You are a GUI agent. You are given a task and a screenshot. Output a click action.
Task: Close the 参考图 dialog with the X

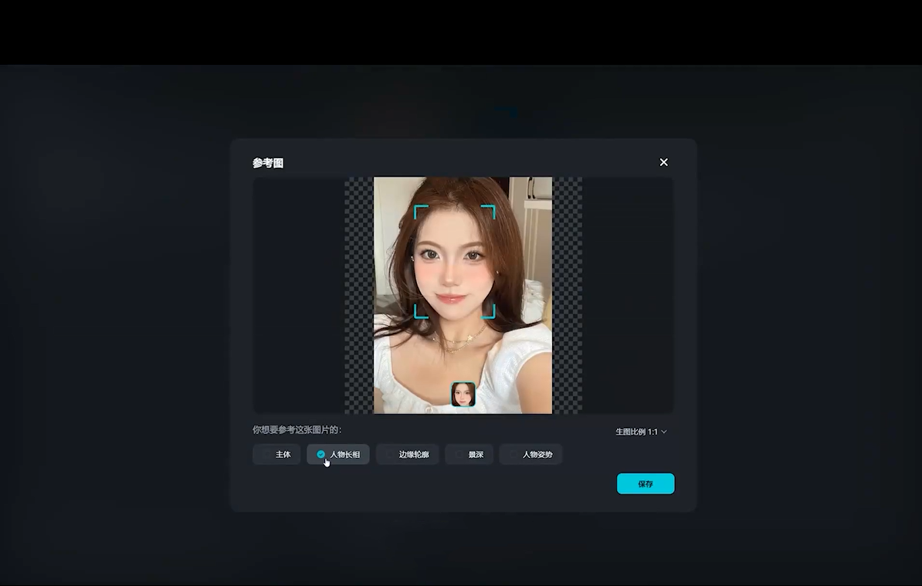tap(663, 162)
